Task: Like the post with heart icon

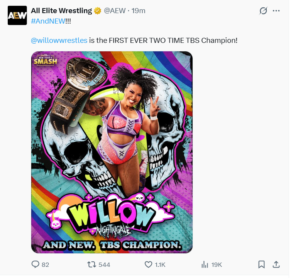Action: tap(148, 264)
